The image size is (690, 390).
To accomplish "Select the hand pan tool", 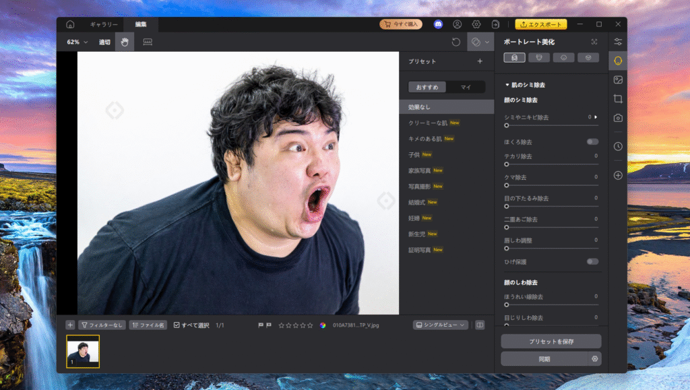I will click(125, 42).
